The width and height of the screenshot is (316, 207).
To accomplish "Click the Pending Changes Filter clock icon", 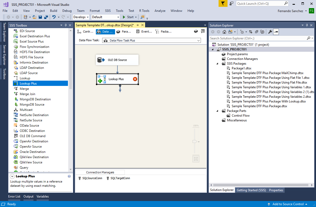I will (x=242, y=32).
